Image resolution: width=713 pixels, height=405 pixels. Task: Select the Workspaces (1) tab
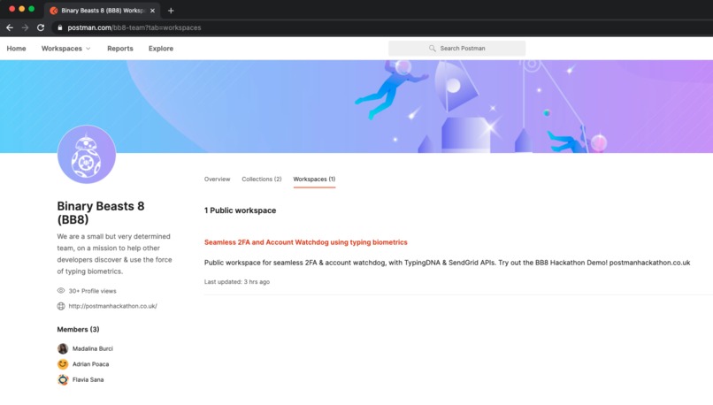[314, 180]
